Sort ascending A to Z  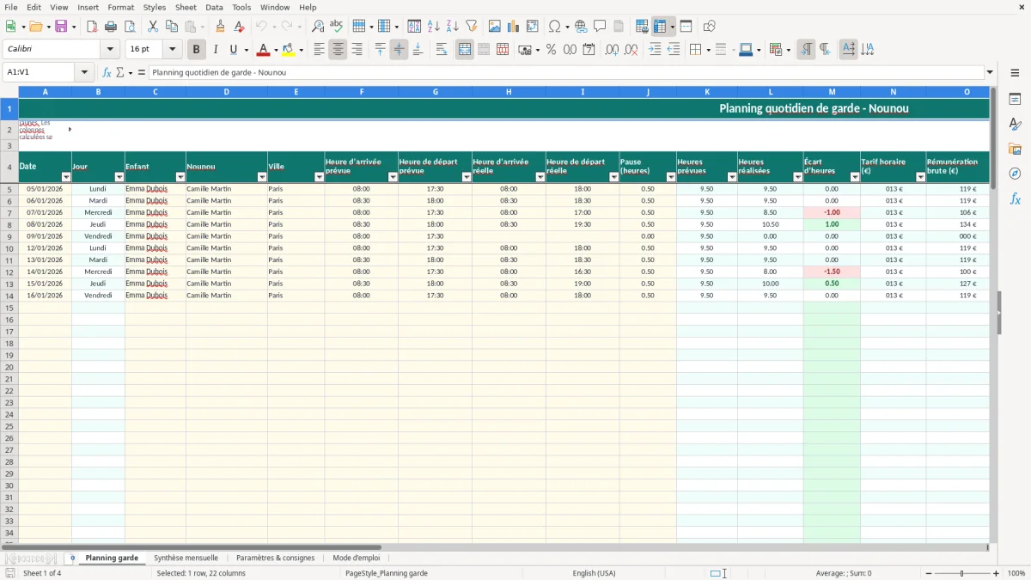point(433,27)
